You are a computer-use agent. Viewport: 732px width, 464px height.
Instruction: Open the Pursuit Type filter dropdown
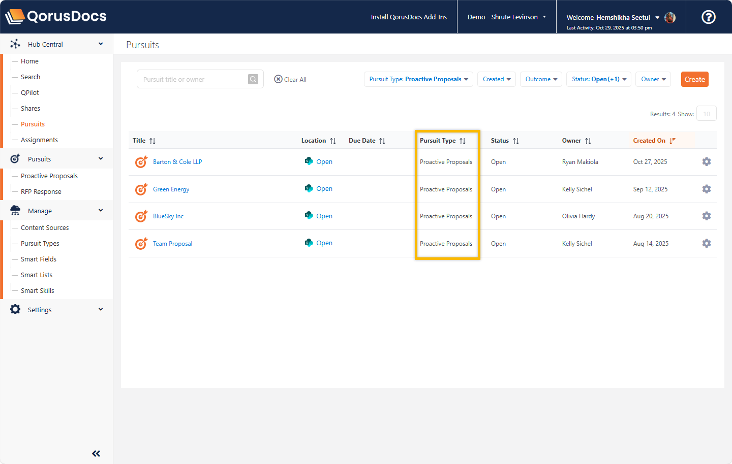pos(418,79)
